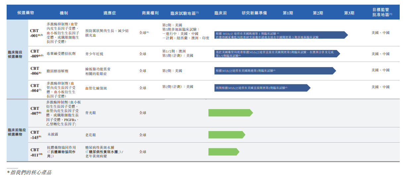
Task: Click 美國、中國 in the CBT-006 row
Action: (380, 70)
